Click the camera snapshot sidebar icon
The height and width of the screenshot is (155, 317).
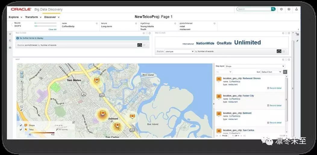(10, 48)
